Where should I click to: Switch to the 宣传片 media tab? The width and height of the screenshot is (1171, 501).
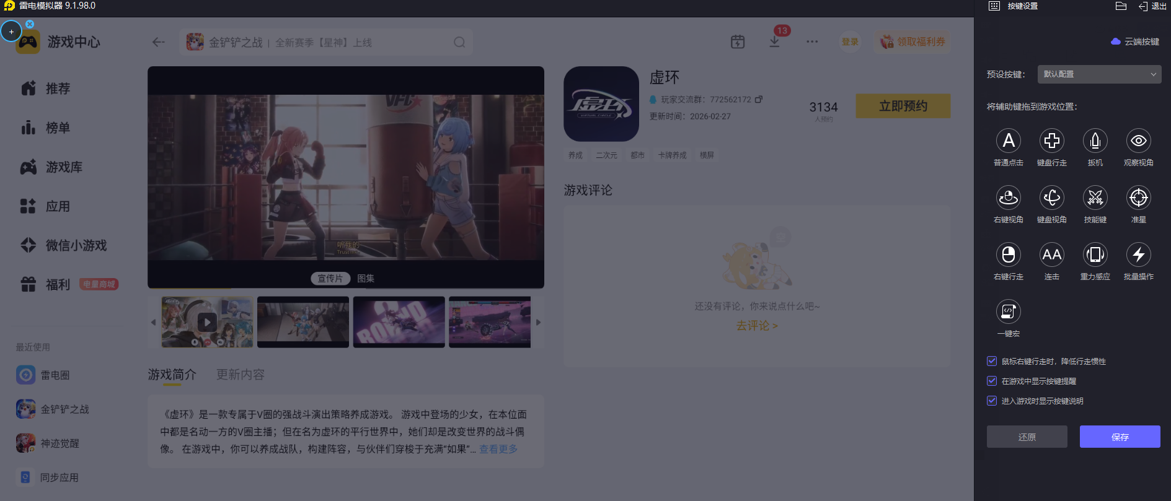click(x=330, y=279)
